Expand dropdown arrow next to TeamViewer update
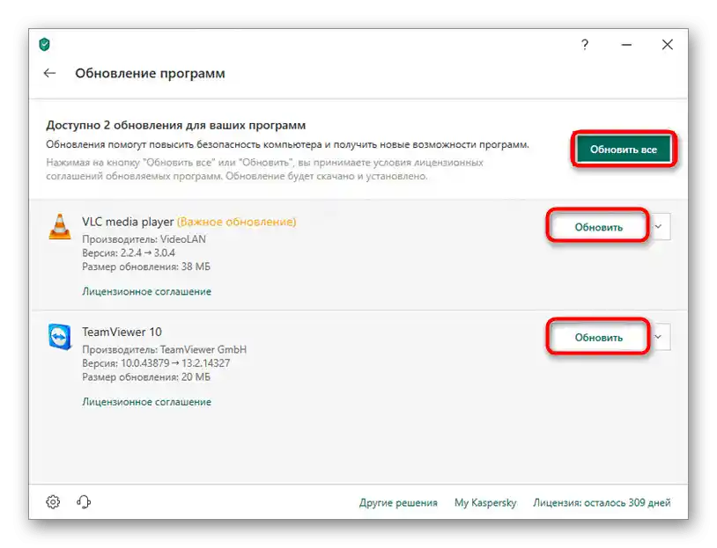 tap(659, 337)
